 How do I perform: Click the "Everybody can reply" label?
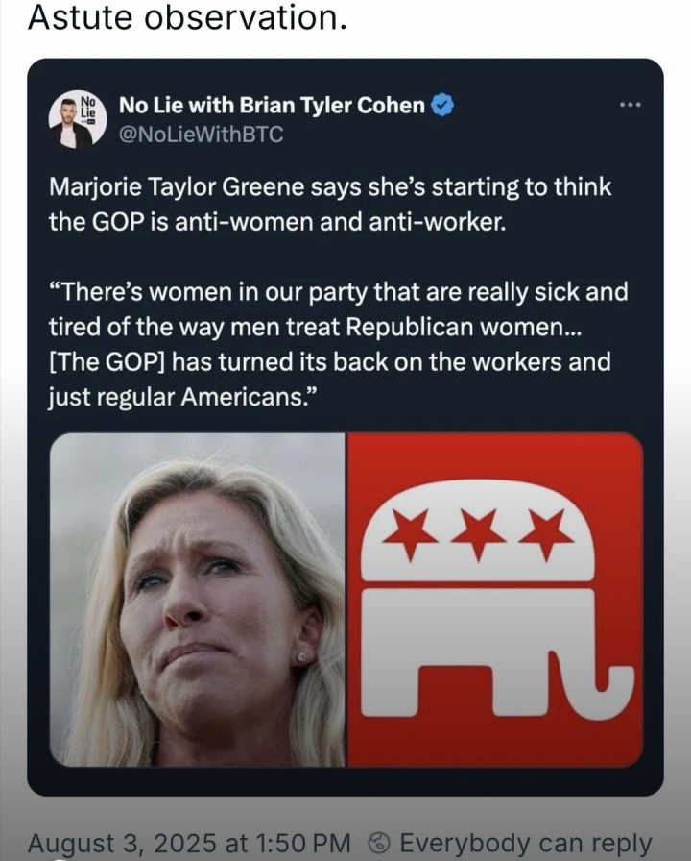pos(525,844)
